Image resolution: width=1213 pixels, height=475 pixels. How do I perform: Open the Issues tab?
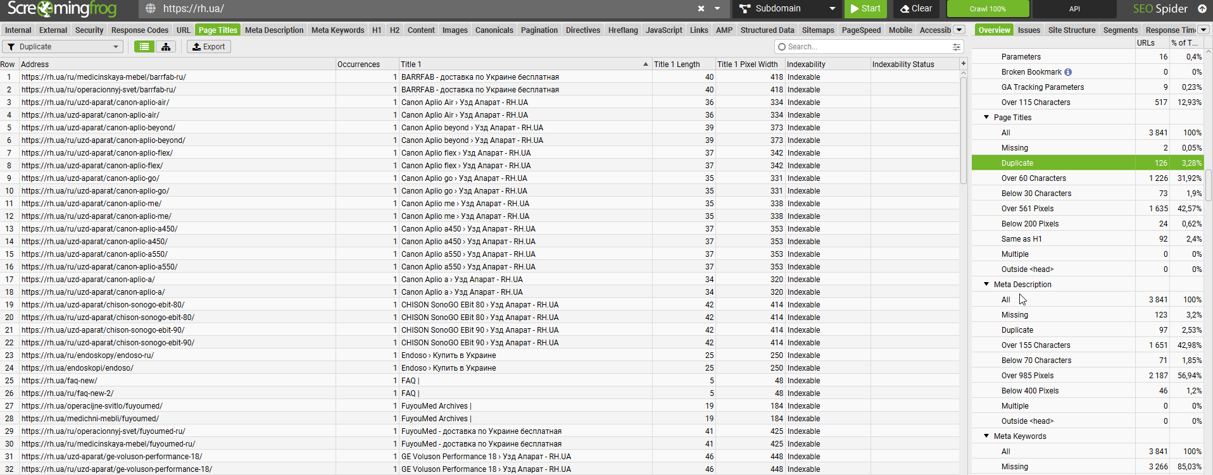pyautogui.click(x=1029, y=30)
